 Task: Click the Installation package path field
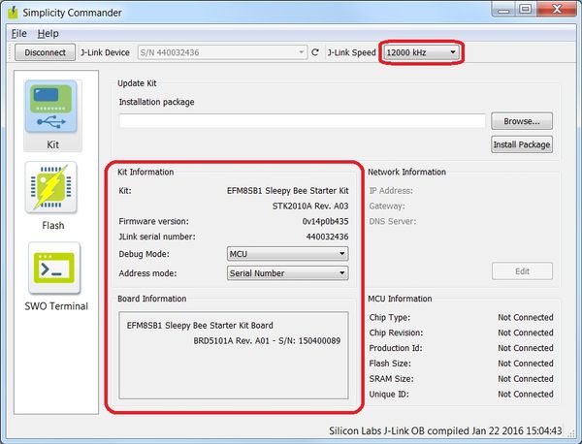point(302,121)
